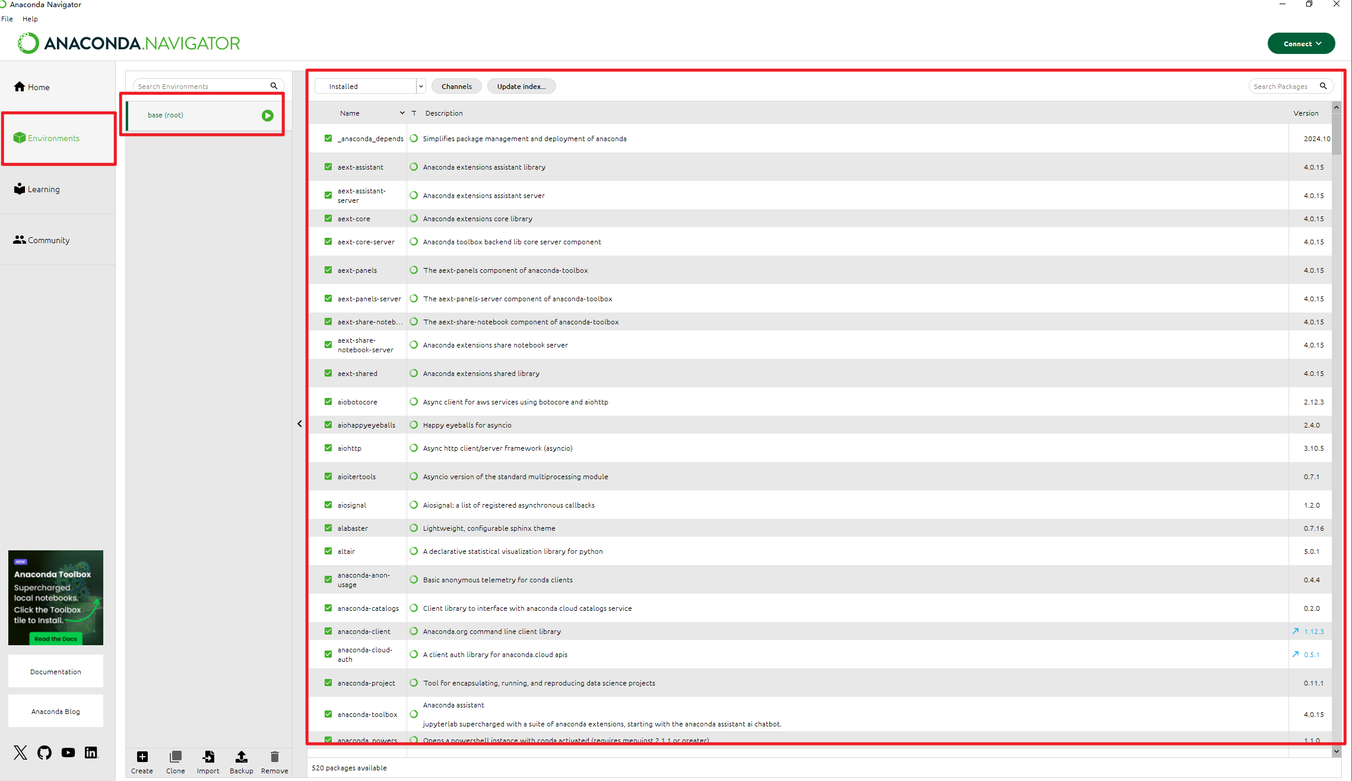The width and height of the screenshot is (1352, 781).
Task: Click the Clone environment icon
Action: tap(175, 757)
